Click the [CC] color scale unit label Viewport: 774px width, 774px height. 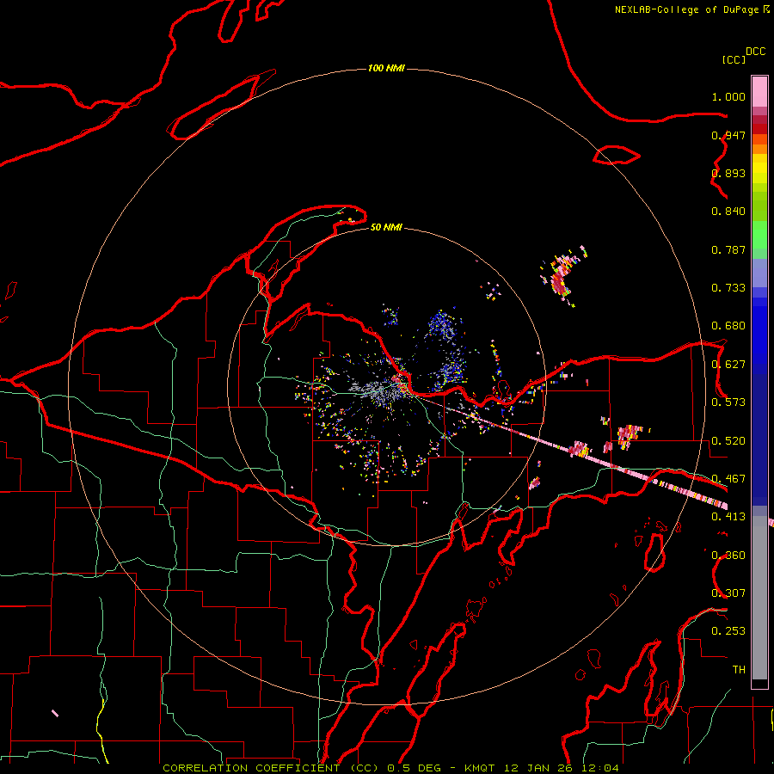pos(734,59)
